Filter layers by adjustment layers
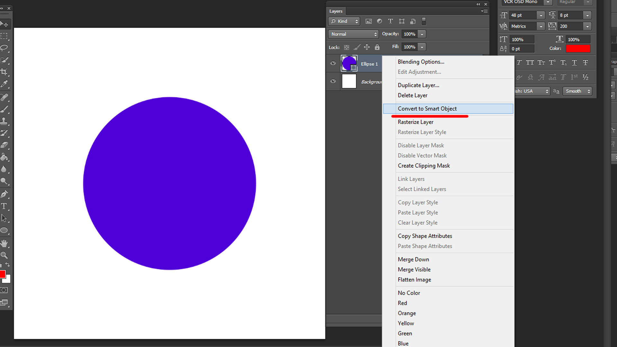The image size is (617, 347). pos(380,21)
